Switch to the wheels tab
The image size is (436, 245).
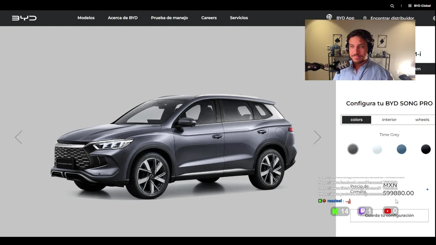click(x=422, y=119)
